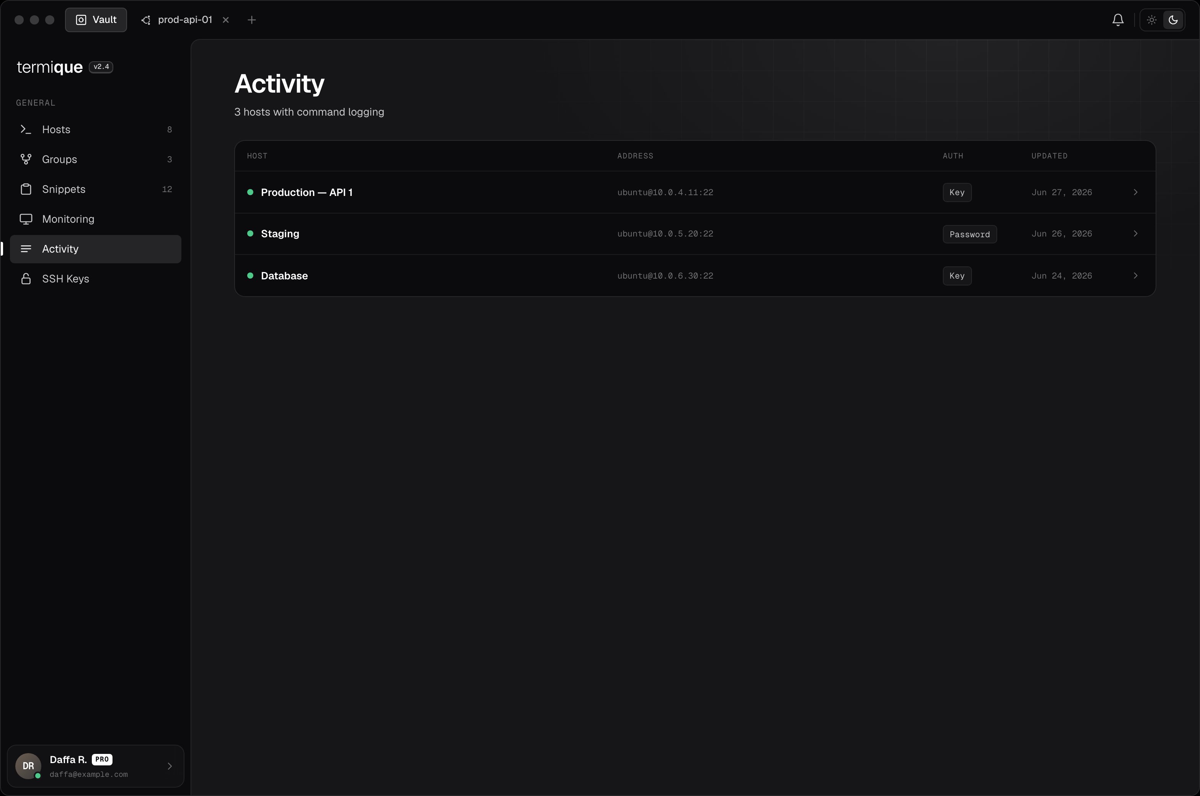Screen dimensions: 1200x796
Task: Click the UPDATED column header
Action: (1049, 156)
